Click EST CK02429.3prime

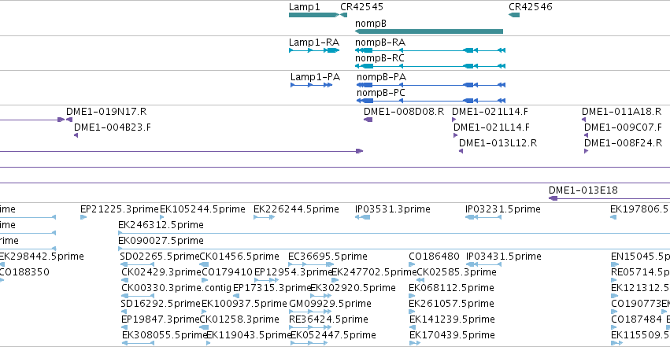pos(124,280)
